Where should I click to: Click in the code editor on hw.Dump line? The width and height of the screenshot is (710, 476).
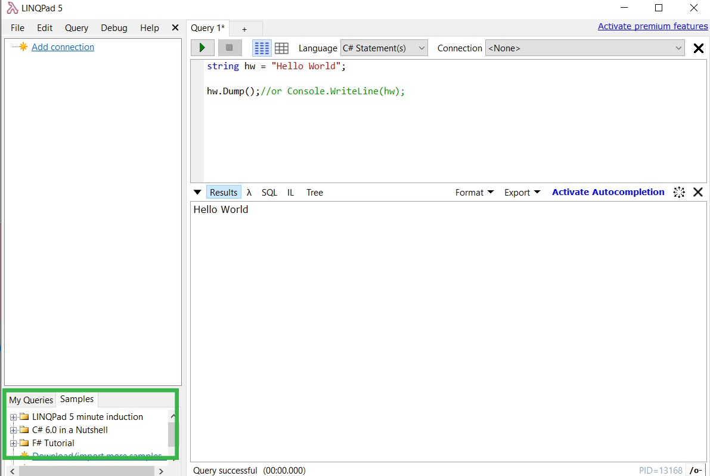[306, 91]
